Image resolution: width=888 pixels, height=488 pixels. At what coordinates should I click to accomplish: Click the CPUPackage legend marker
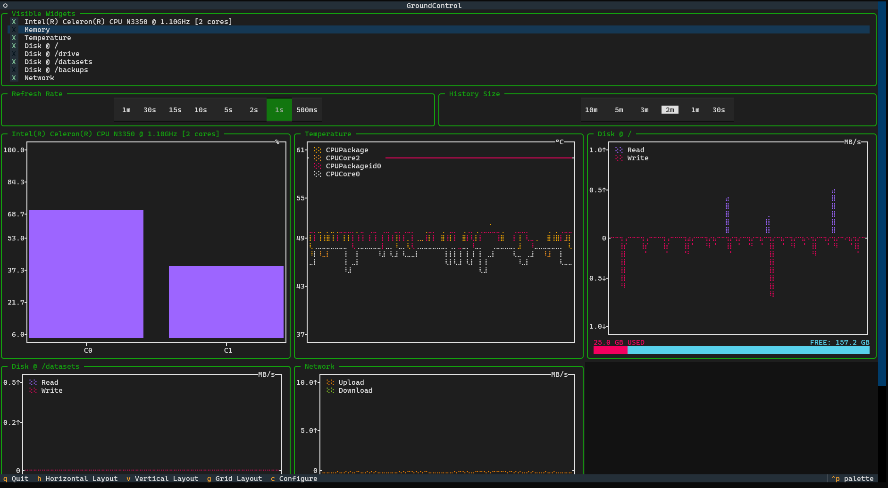click(x=318, y=150)
